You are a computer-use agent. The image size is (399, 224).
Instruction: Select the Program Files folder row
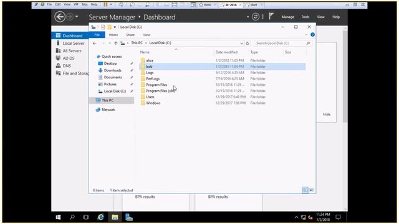coord(223,85)
